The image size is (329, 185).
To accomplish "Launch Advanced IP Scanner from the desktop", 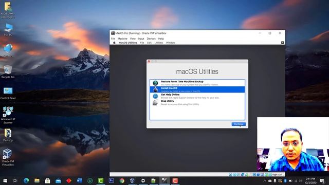I will coord(8,115).
